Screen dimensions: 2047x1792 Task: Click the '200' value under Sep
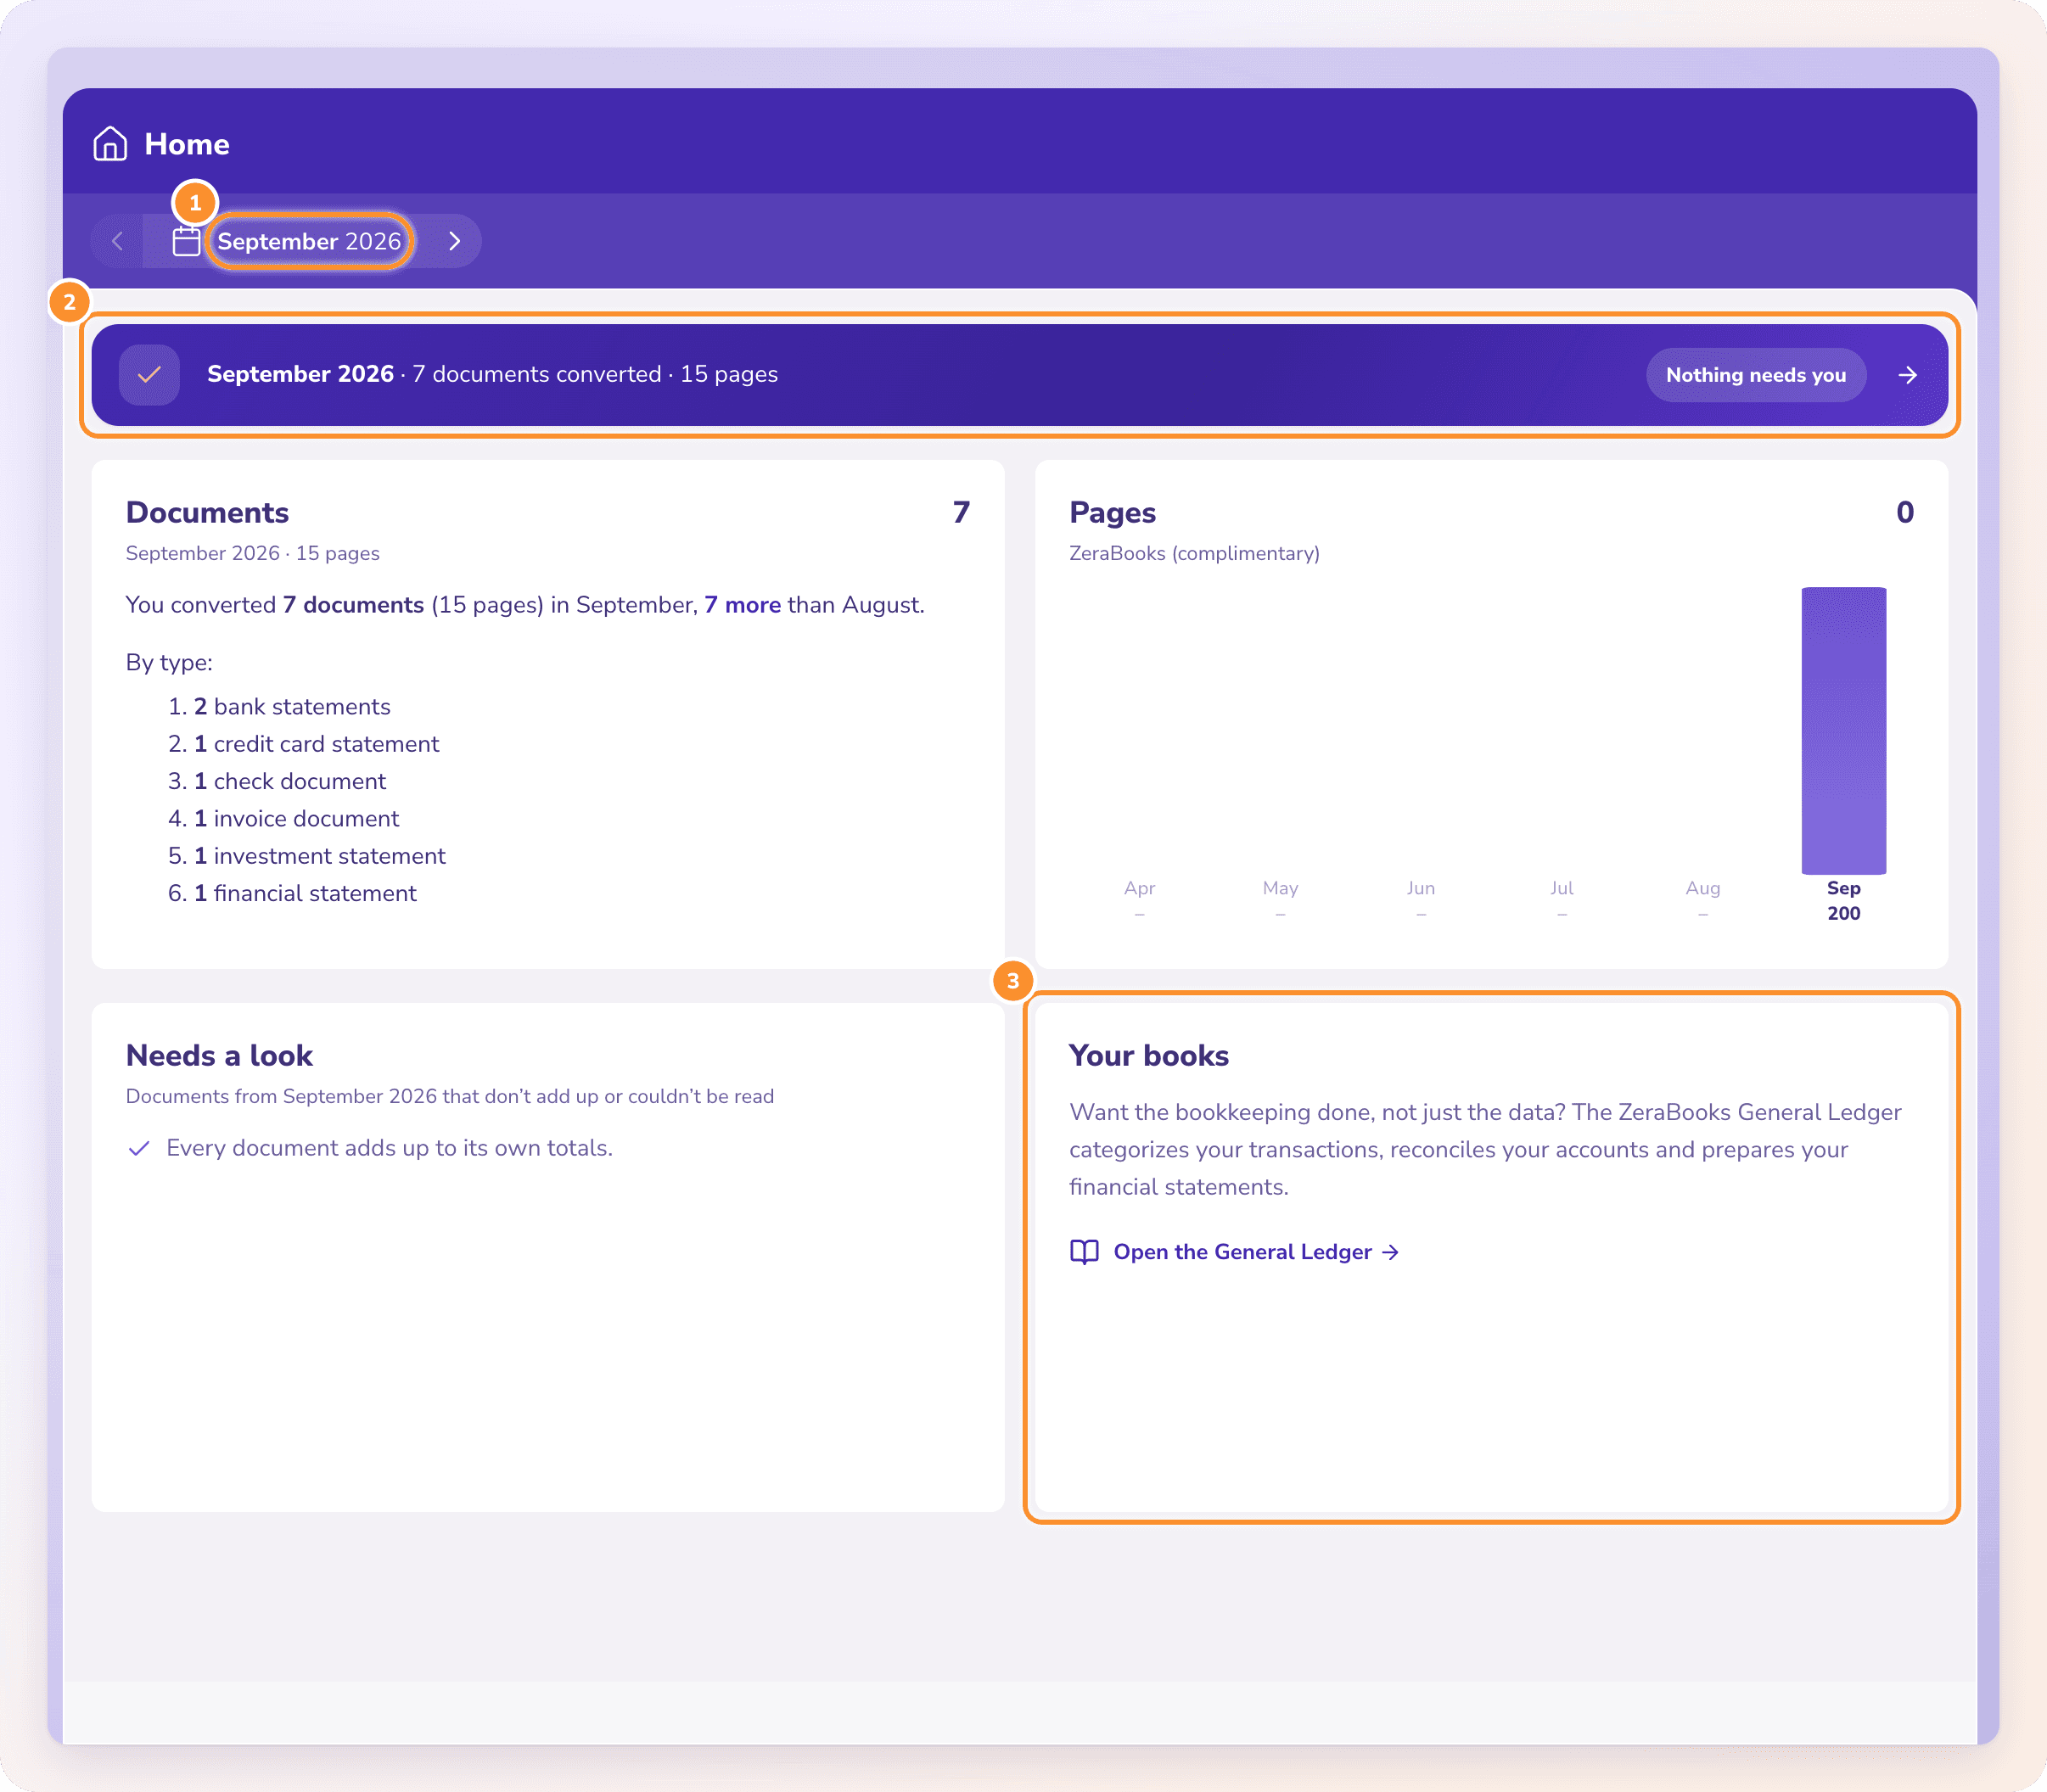click(1843, 913)
